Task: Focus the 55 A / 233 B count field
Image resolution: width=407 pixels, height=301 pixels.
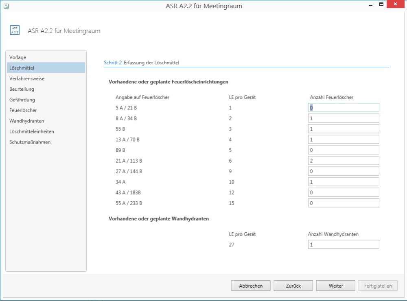Action: (343, 203)
